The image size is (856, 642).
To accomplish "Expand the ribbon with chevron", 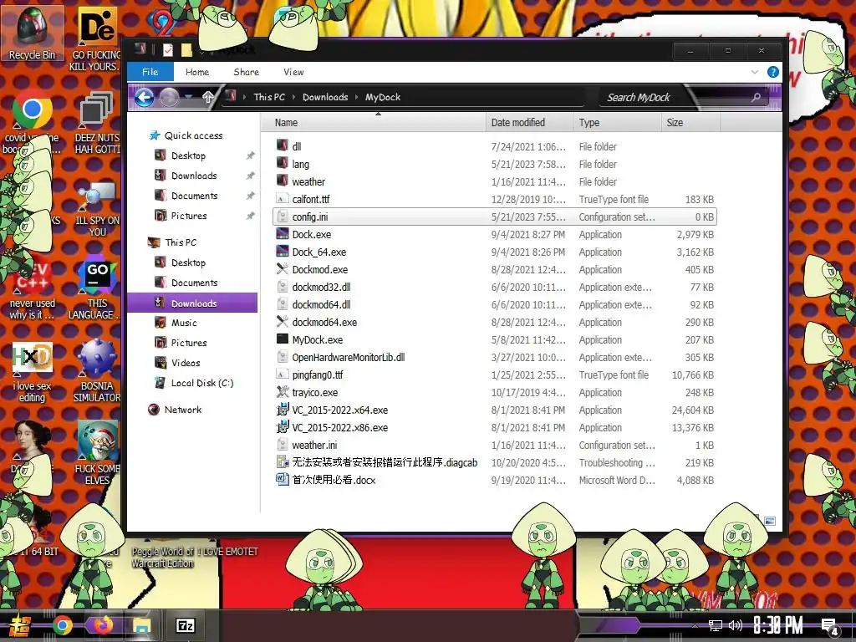I will click(755, 72).
